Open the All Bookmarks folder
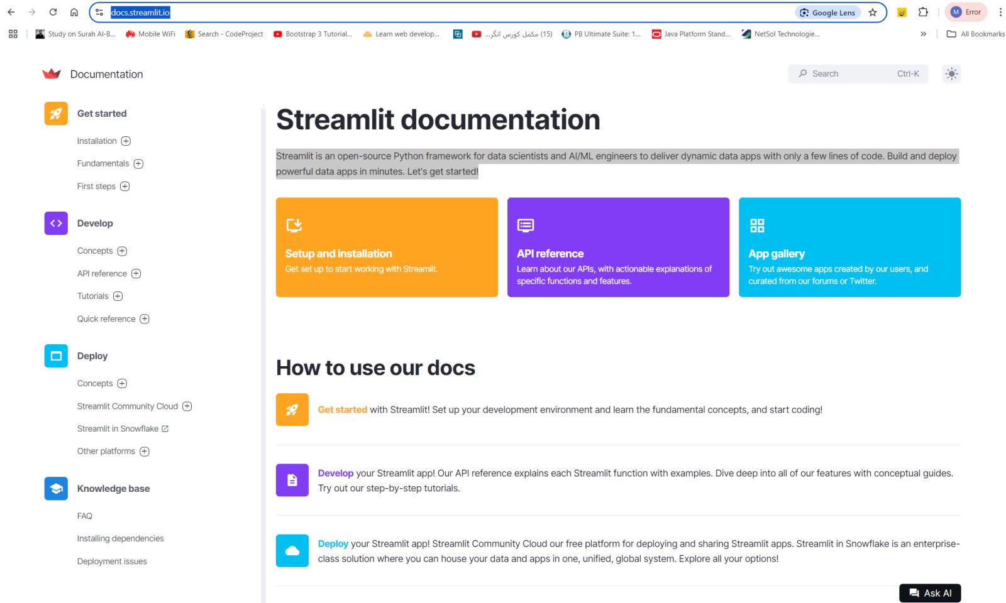Screen dimensions: 1006x603 coord(975,34)
